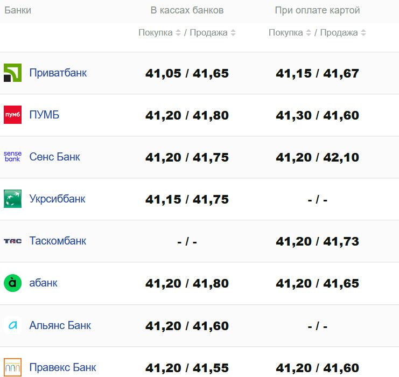Click the Укрсиббанк green logo icon
Image resolution: width=399 pixels, height=377 pixels.
point(12,199)
